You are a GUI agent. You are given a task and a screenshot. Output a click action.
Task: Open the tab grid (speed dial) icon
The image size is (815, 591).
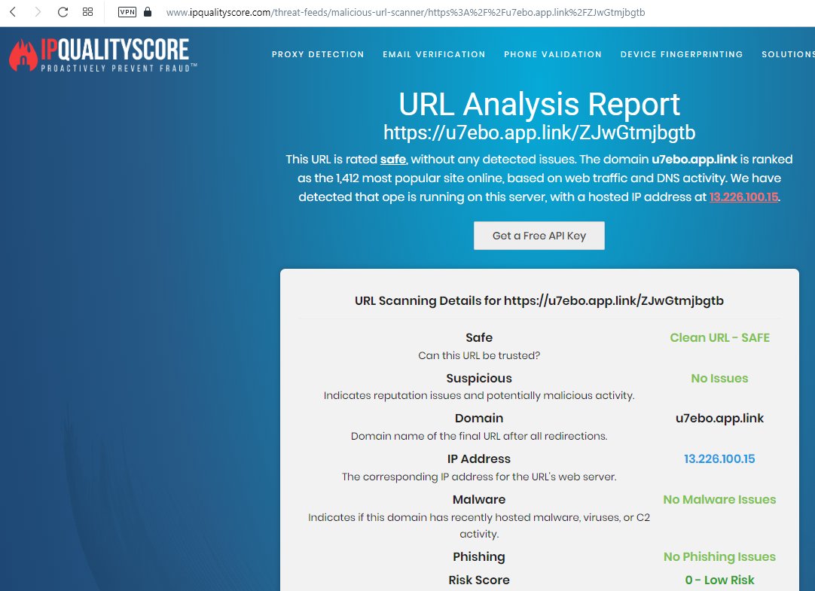(88, 12)
